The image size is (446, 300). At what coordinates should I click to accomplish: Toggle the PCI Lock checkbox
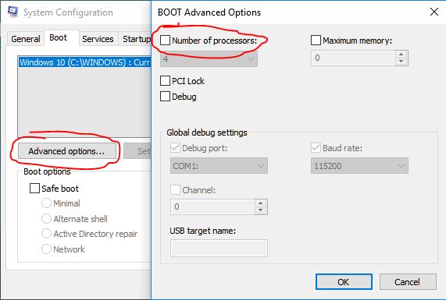(165, 80)
